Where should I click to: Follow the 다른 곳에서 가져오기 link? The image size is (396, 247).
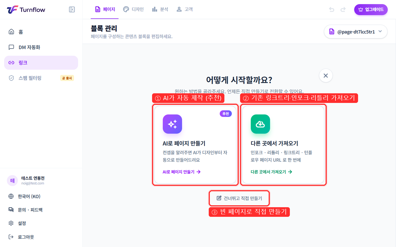coord(271,172)
